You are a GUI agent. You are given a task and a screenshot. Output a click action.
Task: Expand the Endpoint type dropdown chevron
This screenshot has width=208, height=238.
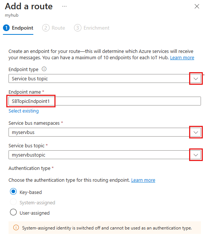[x=196, y=78]
